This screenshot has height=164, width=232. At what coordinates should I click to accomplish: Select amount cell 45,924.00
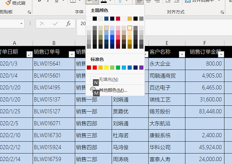205,147
